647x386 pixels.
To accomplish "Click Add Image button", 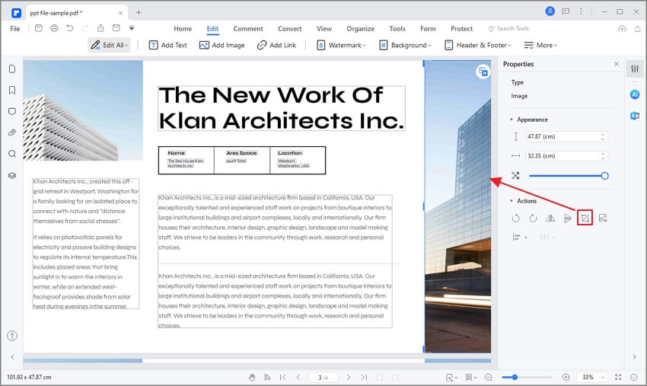I will [222, 45].
